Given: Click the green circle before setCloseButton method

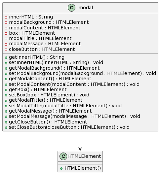Looking at the screenshot, I should pos(6,127).
